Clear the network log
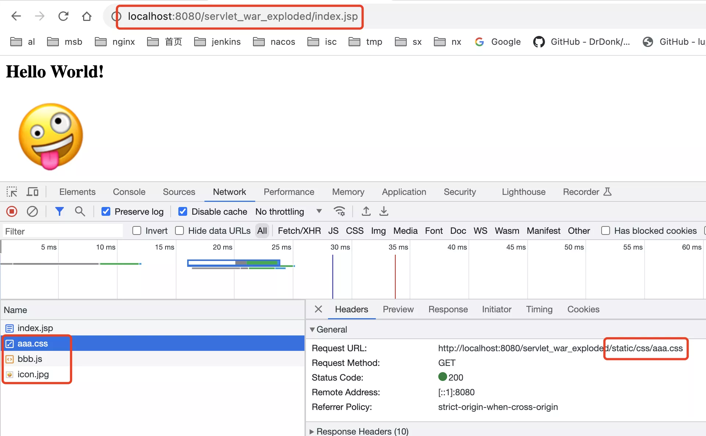Image resolution: width=706 pixels, height=436 pixels. pyautogui.click(x=32, y=211)
